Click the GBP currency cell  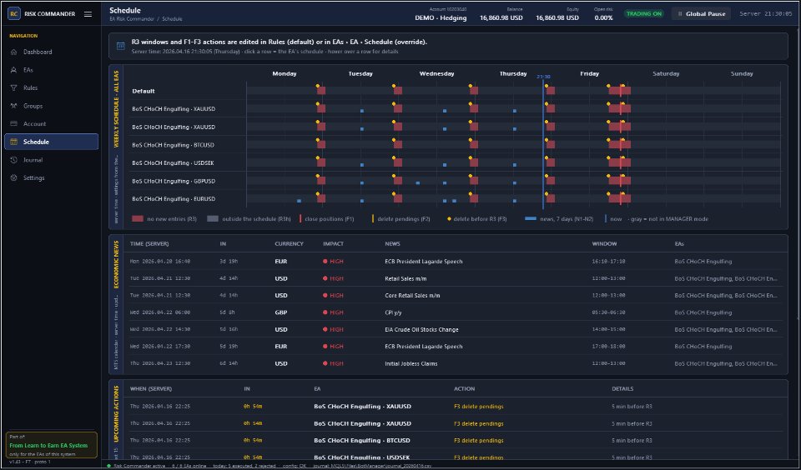click(x=281, y=312)
